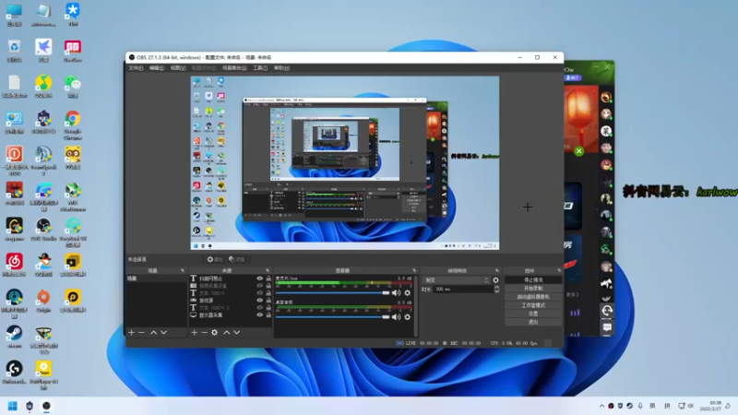Move selected scene down with arrow
Image resolution: width=738 pixels, height=415 pixels.
(x=164, y=332)
